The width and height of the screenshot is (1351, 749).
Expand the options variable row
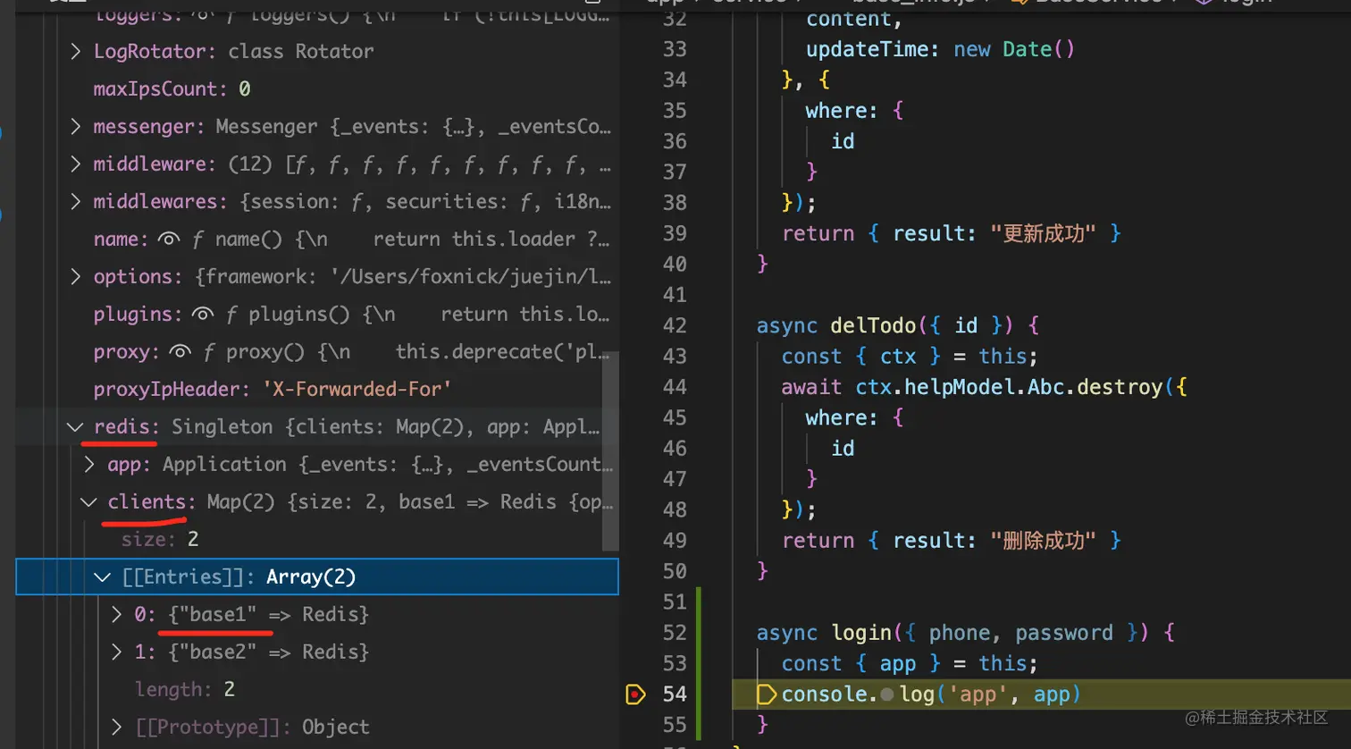(76, 277)
